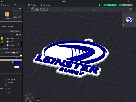This screenshot has width=136, height=102.
Task: Open the second Auto dropdown
Action: [11, 92]
